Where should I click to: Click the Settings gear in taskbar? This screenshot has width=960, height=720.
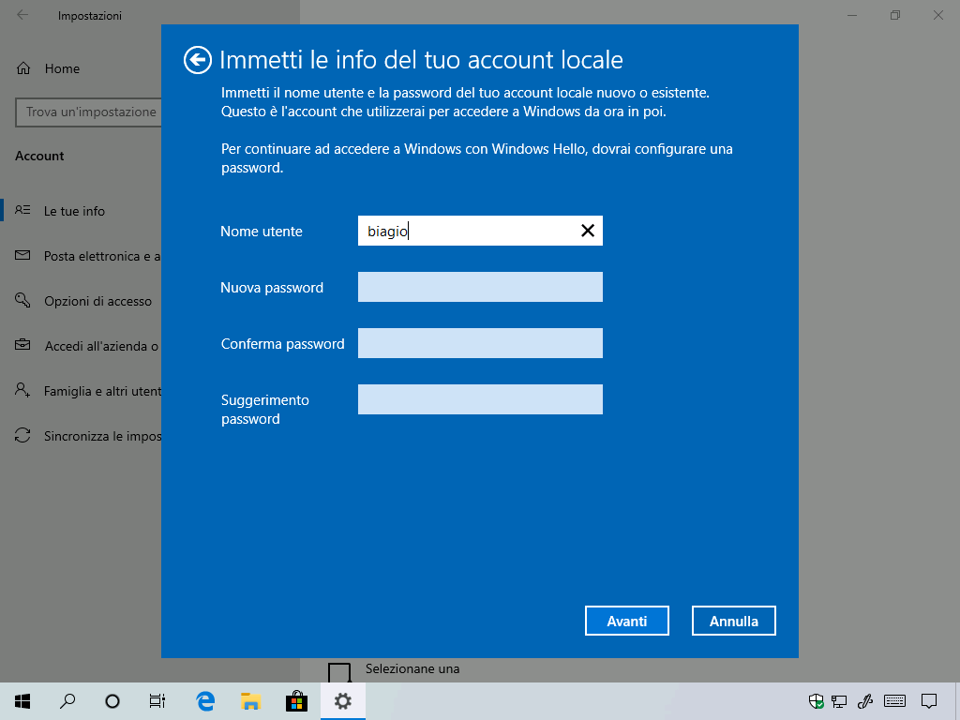[342, 700]
